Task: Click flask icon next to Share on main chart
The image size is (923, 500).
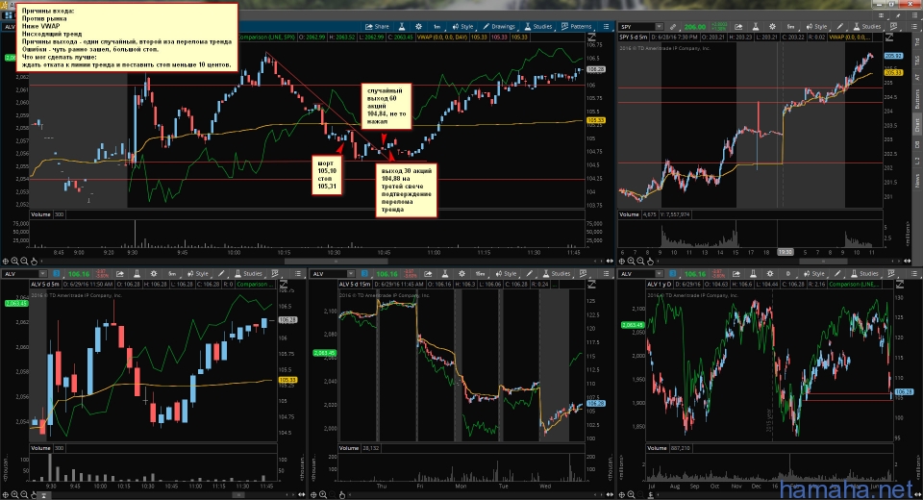Action: pos(402,27)
